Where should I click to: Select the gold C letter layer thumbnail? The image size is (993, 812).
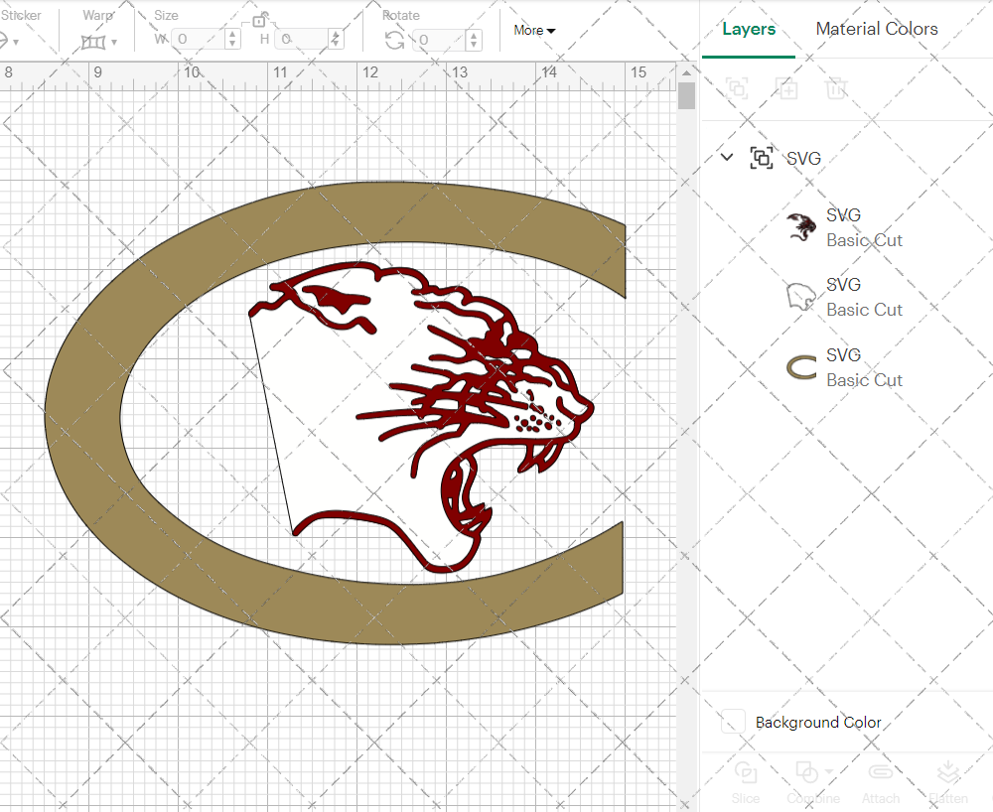click(801, 367)
